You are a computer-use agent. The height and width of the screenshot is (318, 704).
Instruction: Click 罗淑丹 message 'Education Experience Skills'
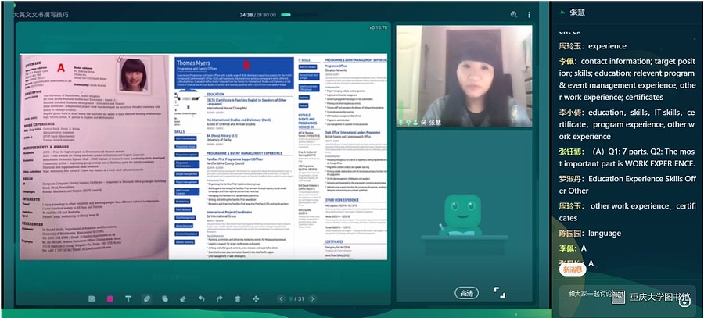(627, 185)
